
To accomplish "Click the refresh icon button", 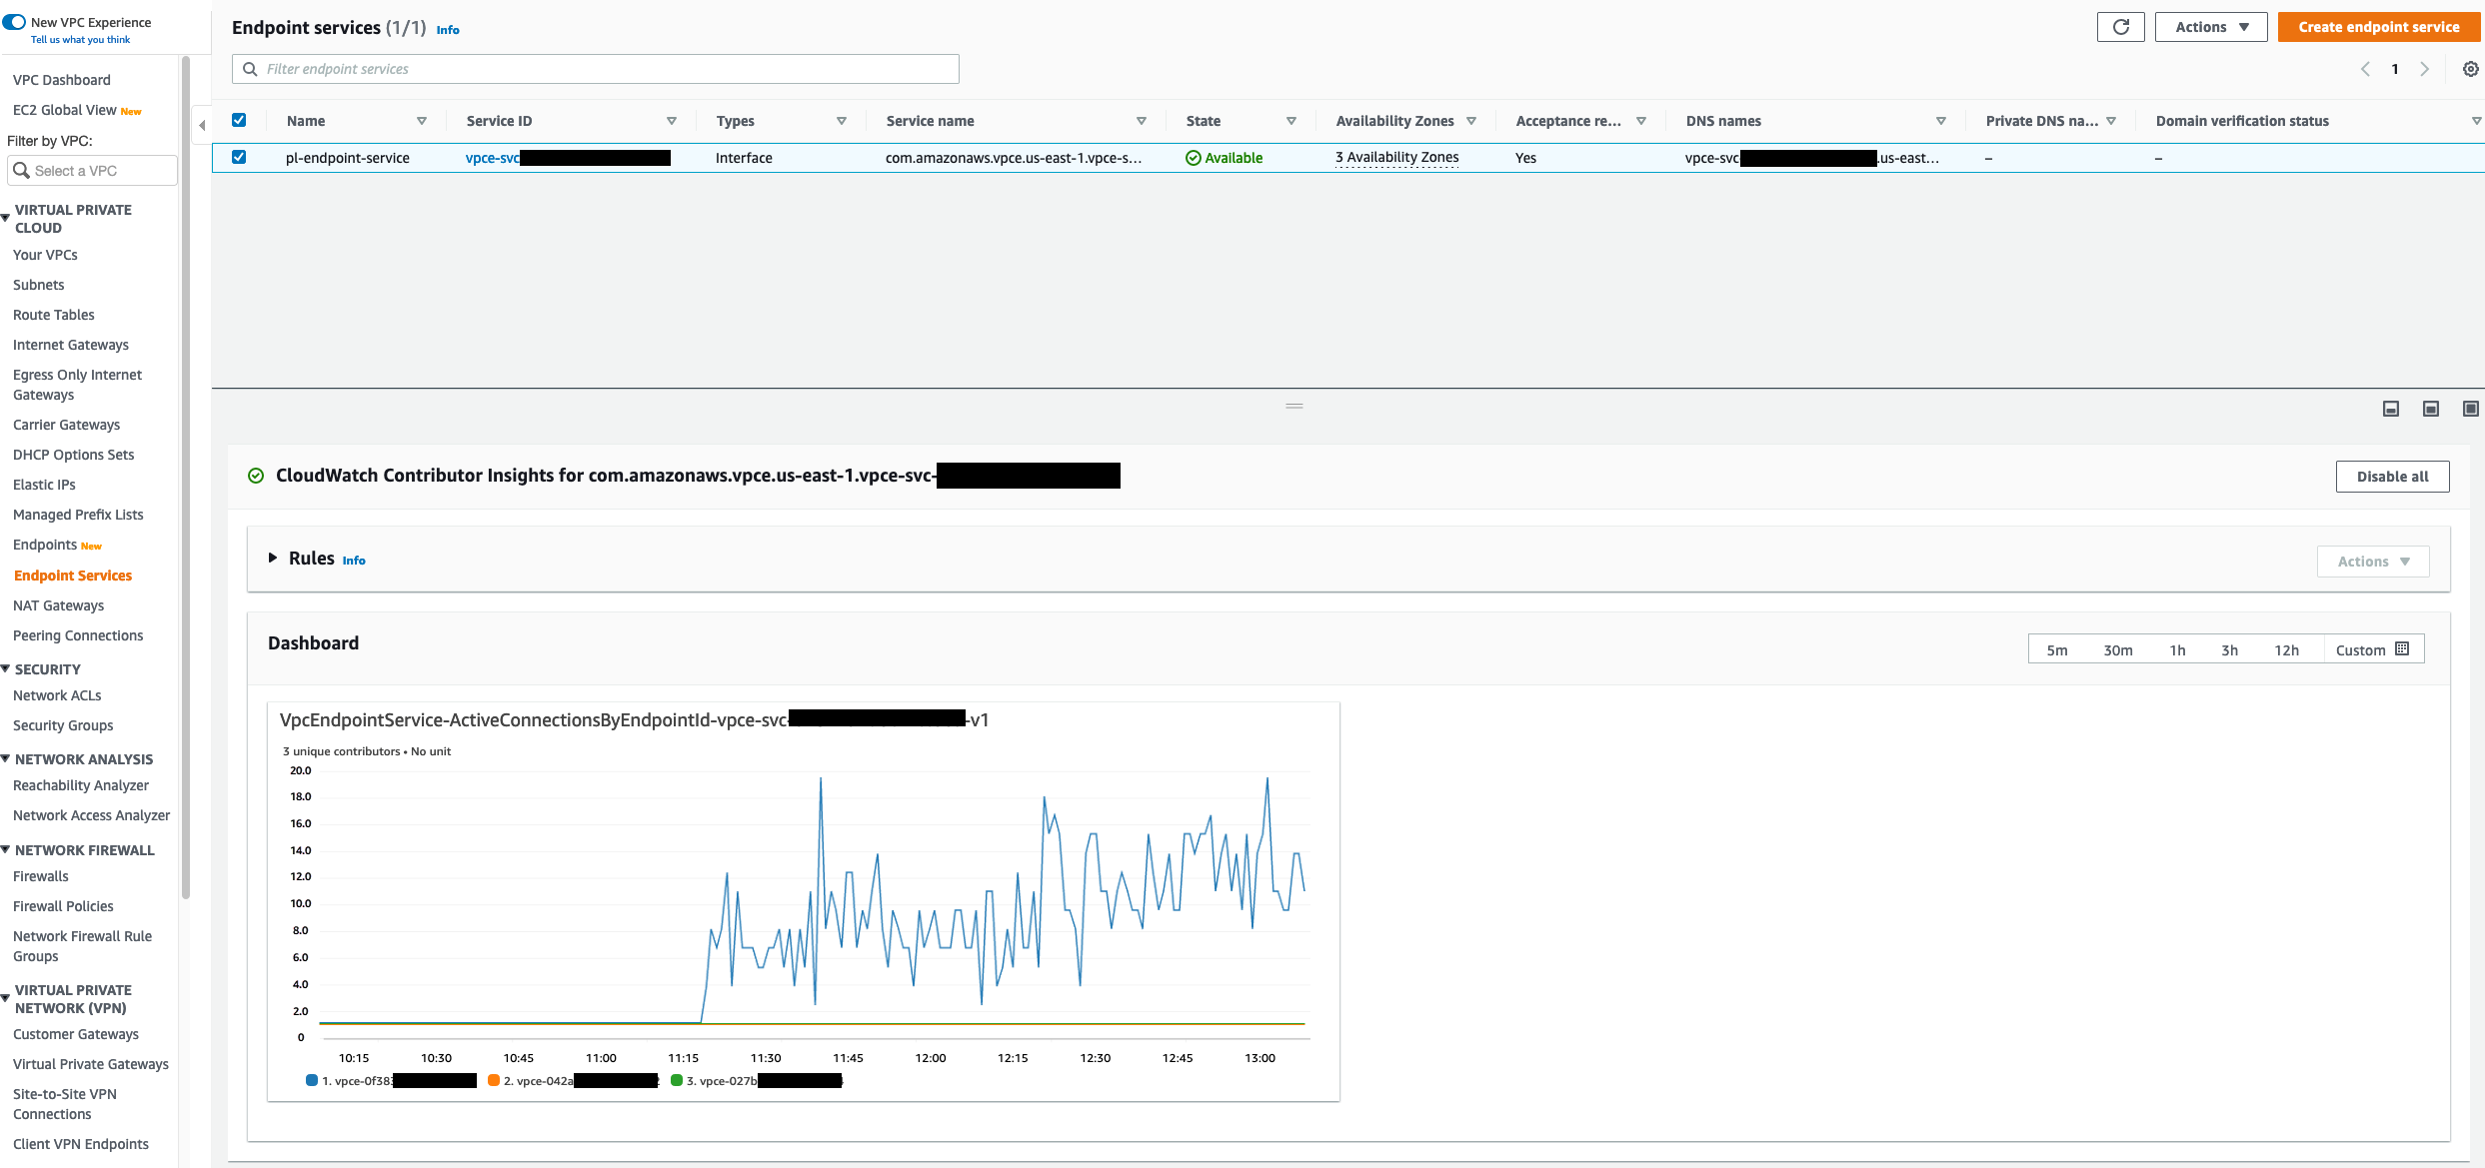I will coord(2120,27).
